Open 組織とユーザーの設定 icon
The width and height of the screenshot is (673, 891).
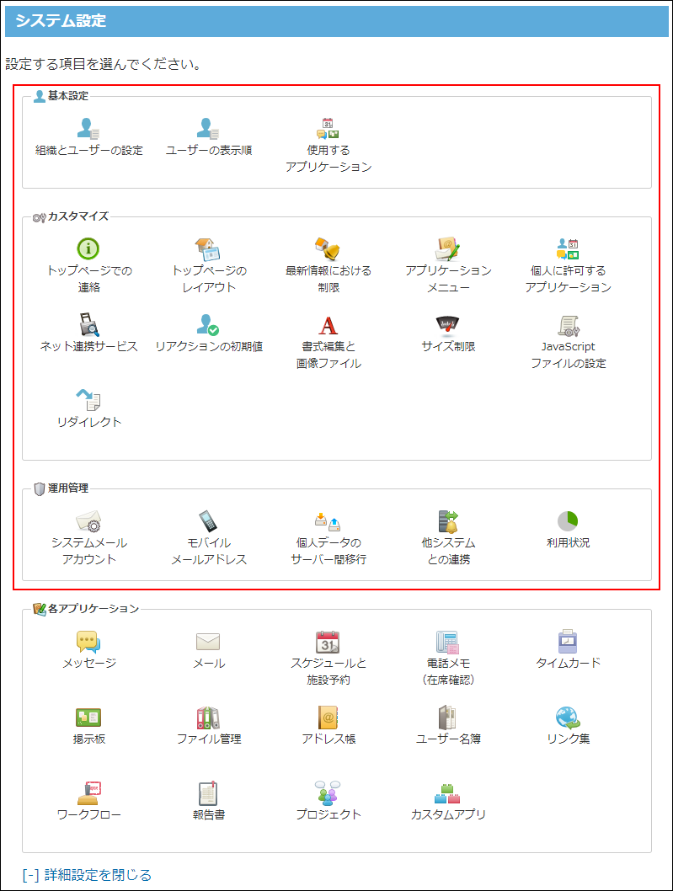[88, 128]
